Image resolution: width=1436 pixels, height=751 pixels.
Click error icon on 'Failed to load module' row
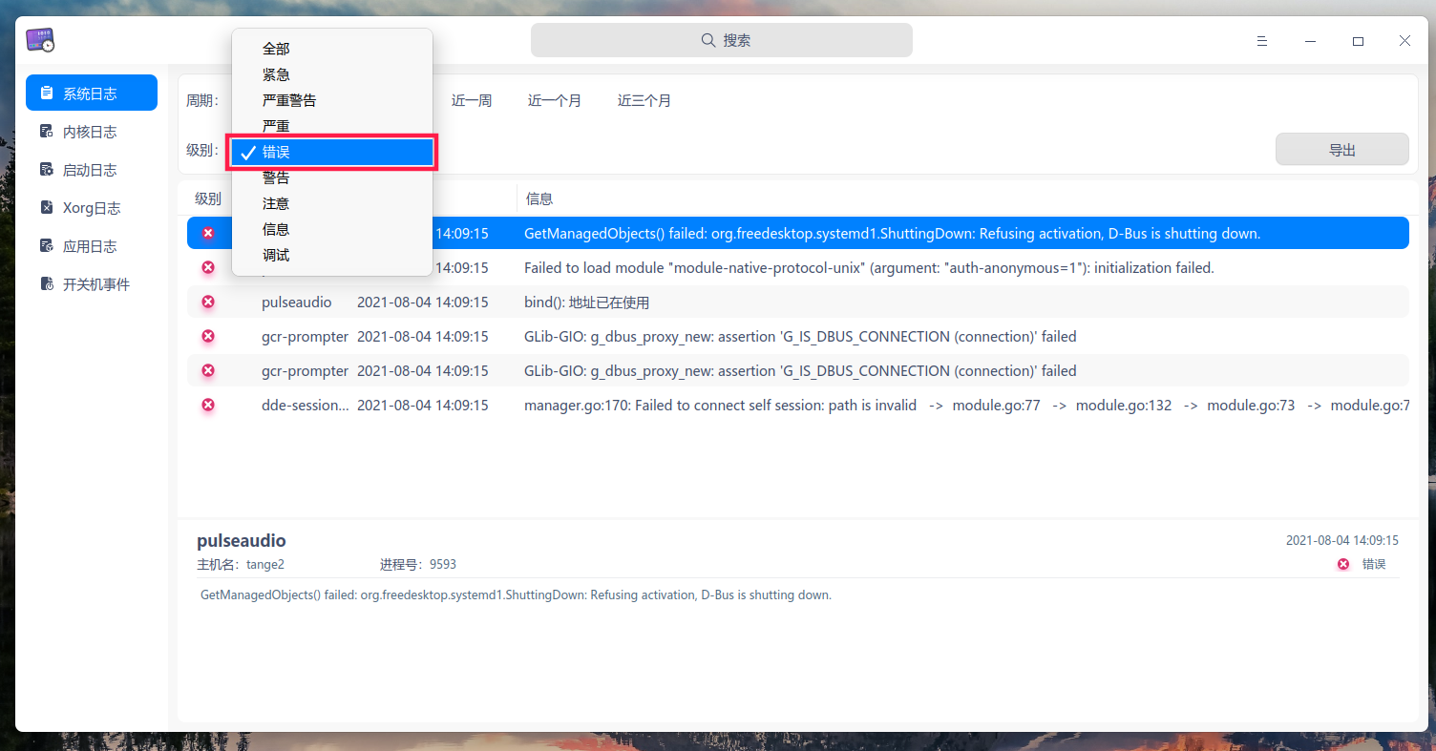point(208,268)
